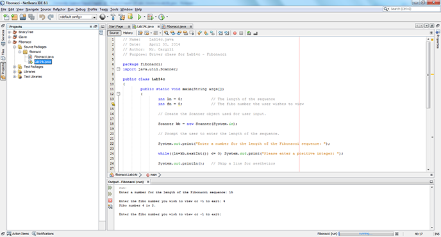441x237 pixels.
Task: Click the Open Project toolbar icon
Action: click(23, 17)
